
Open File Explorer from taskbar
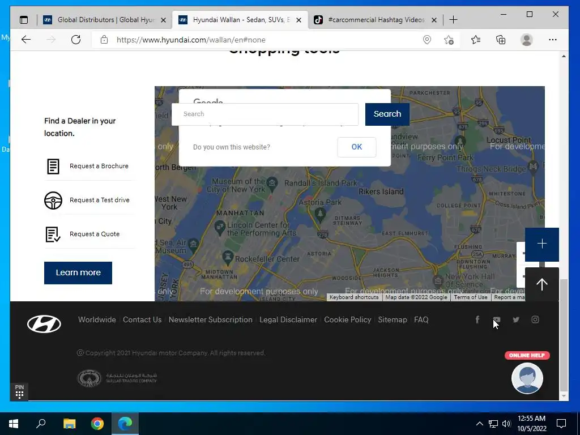click(69, 424)
